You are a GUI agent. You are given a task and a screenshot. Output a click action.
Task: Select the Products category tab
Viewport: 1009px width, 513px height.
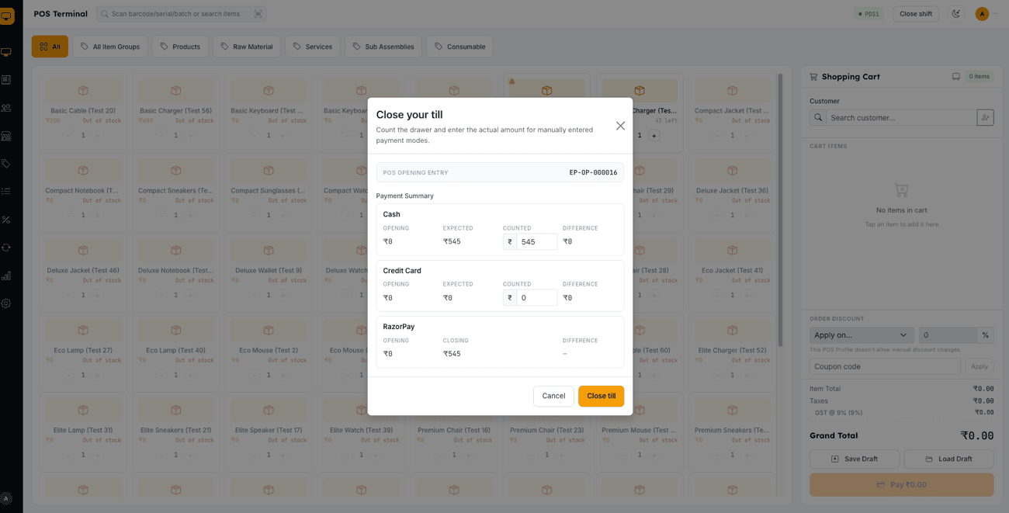180,47
